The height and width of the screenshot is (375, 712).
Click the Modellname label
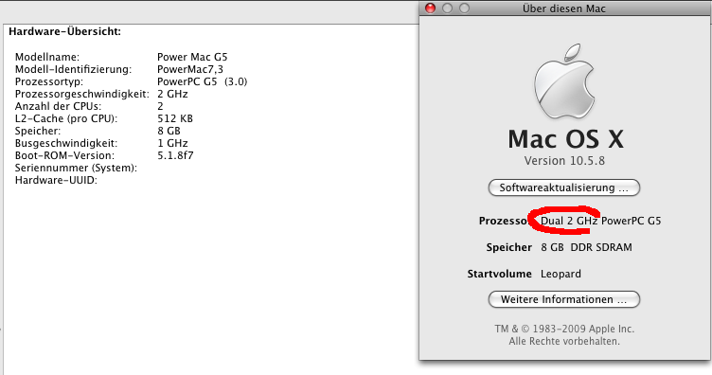click(x=47, y=57)
